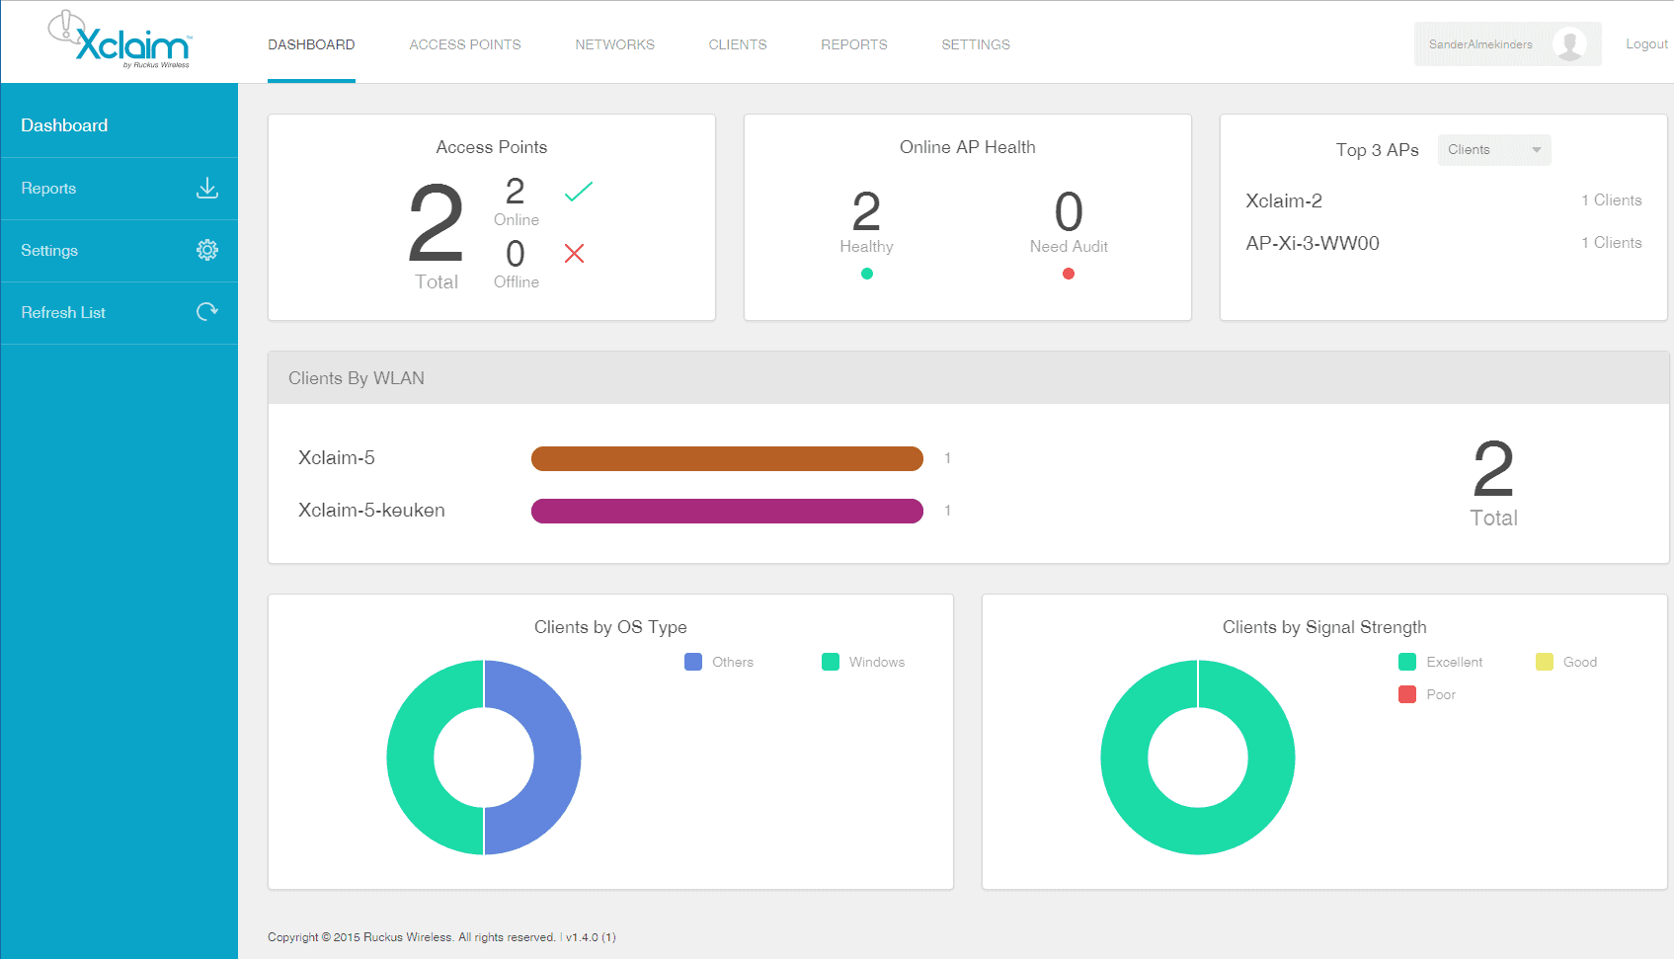The image size is (1674, 959).
Task: Click the Xclaim logo
Action: click(120, 40)
